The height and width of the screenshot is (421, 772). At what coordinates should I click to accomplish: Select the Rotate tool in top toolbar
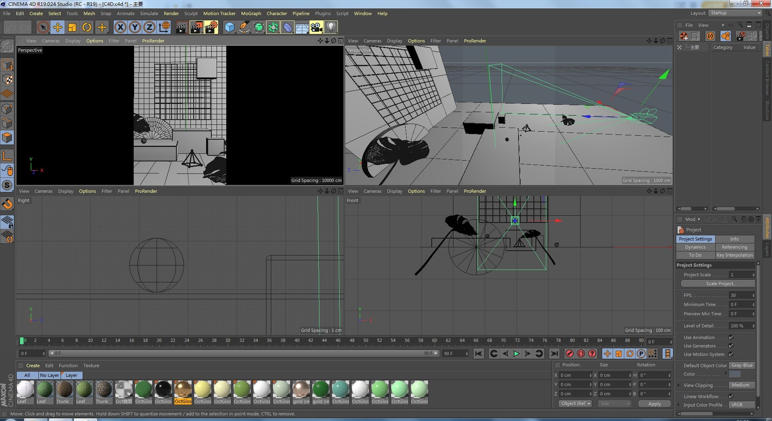86,27
